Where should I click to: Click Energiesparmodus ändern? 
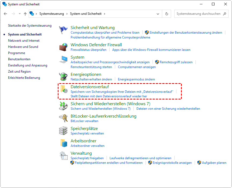tap(136, 79)
